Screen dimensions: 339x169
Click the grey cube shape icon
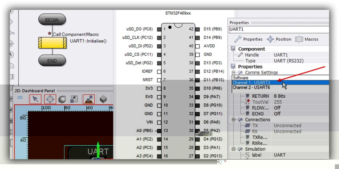pyautogui.click(x=103, y=99)
